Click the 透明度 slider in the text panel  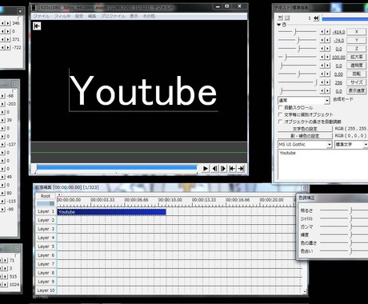tap(298, 66)
